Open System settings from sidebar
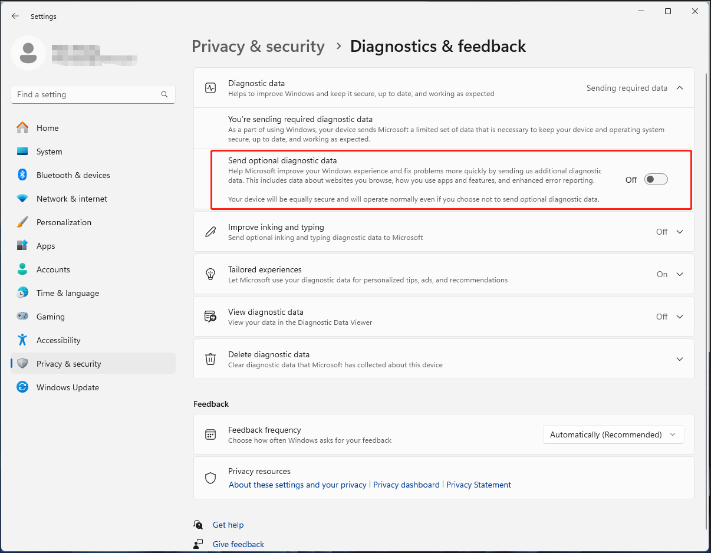Image resolution: width=711 pixels, height=553 pixels. [24, 152]
